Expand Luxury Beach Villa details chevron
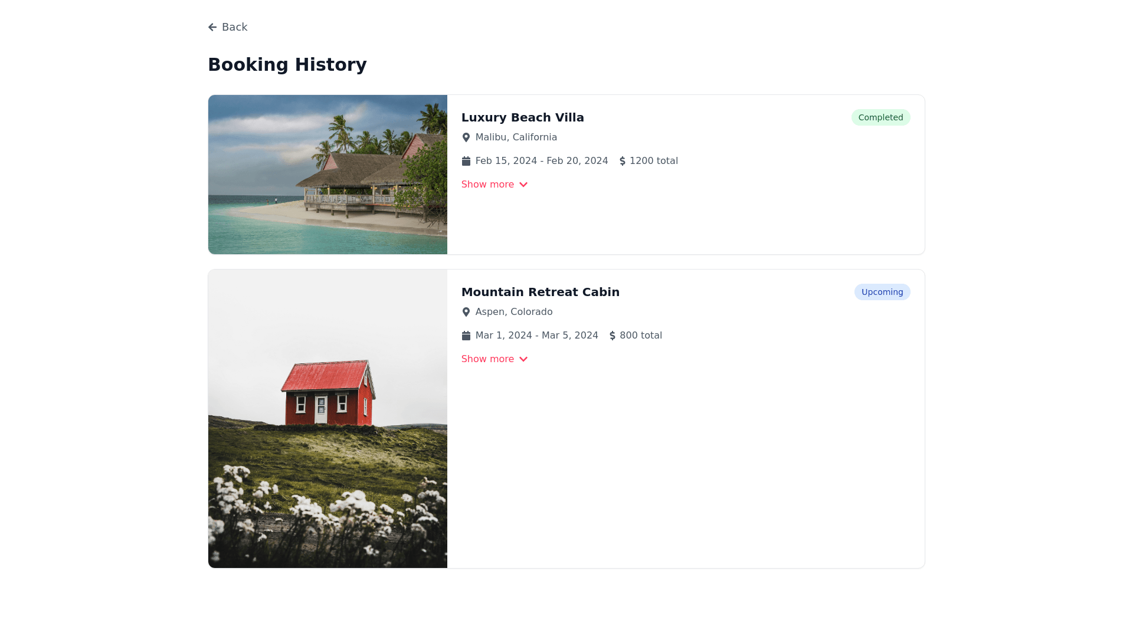 coord(523,185)
